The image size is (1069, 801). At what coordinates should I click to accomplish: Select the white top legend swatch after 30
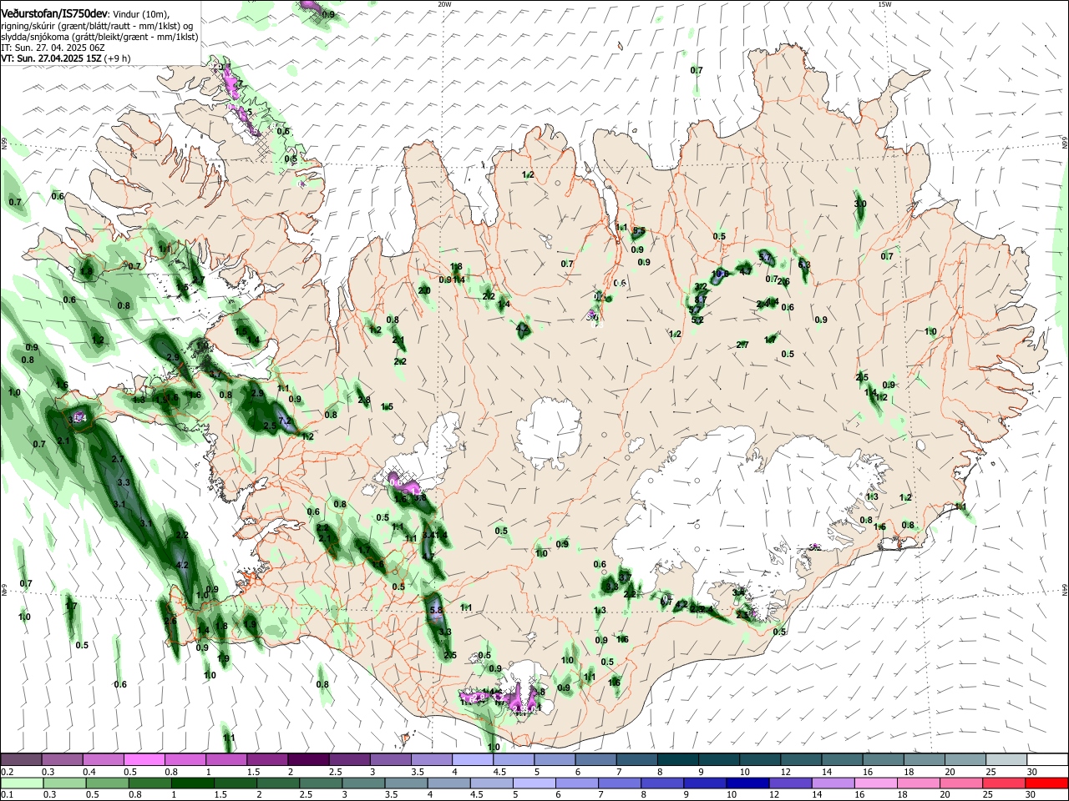[1048, 759]
